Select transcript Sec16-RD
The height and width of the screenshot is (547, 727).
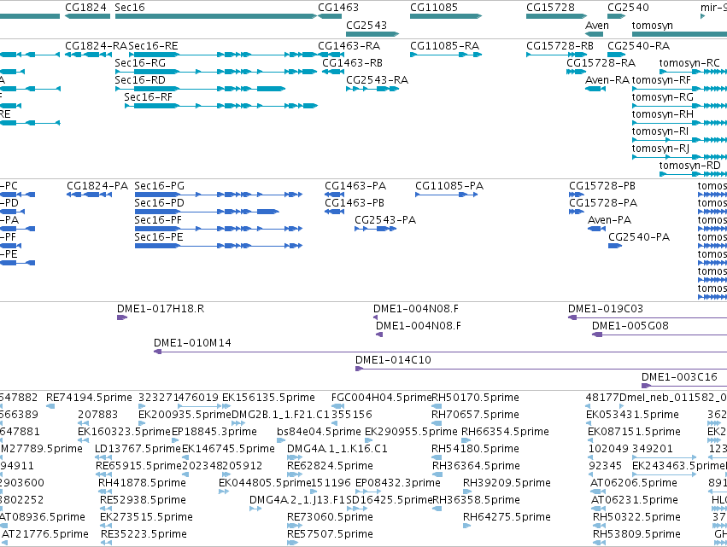[x=200, y=89]
